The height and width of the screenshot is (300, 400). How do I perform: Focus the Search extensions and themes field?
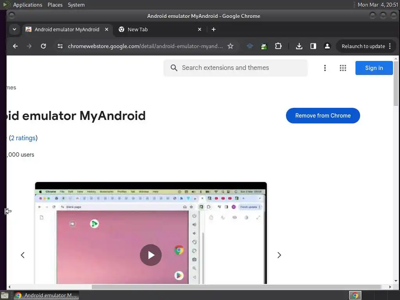coord(236,68)
